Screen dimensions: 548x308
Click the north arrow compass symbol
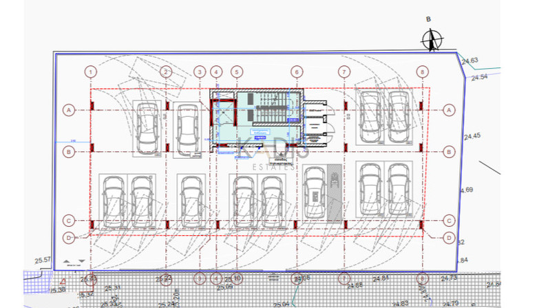pyautogui.click(x=432, y=40)
